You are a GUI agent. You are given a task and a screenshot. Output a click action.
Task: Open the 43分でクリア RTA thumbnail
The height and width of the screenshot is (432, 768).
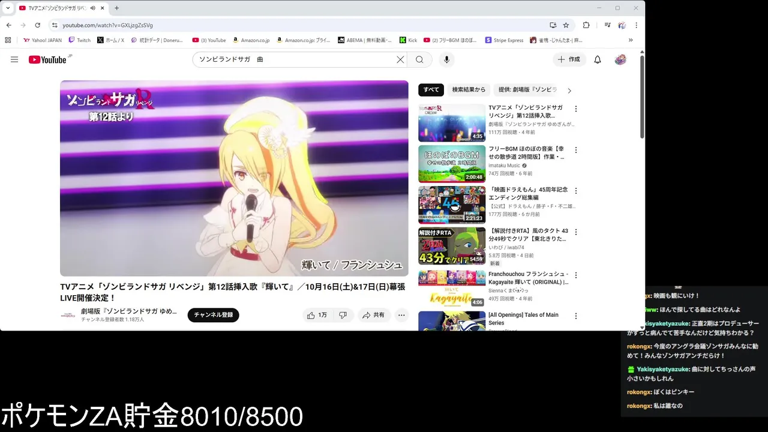[x=452, y=245]
